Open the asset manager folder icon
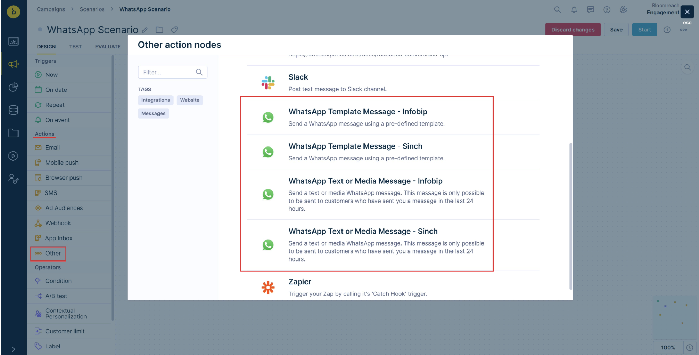This screenshot has height=355, width=699. 13,133
